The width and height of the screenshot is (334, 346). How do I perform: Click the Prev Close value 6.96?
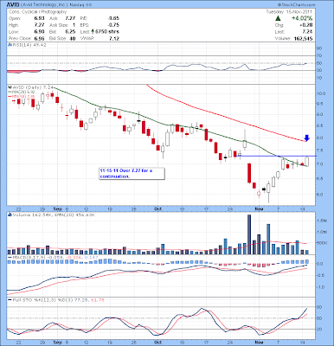pos(39,38)
